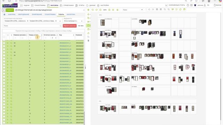Click the green print icon after the fit-to-screen icon
The image size is (223, 125).
(117, 10)
